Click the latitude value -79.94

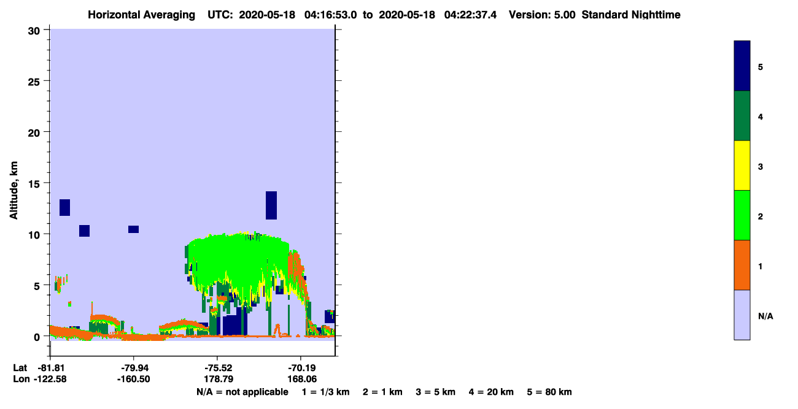tap(133, 368)
